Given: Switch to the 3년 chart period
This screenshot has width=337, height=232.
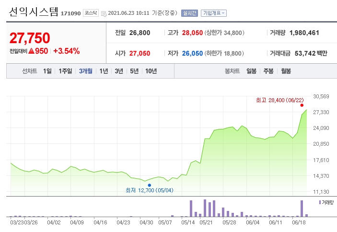Looking at the screenshot, I should [119, 71].
